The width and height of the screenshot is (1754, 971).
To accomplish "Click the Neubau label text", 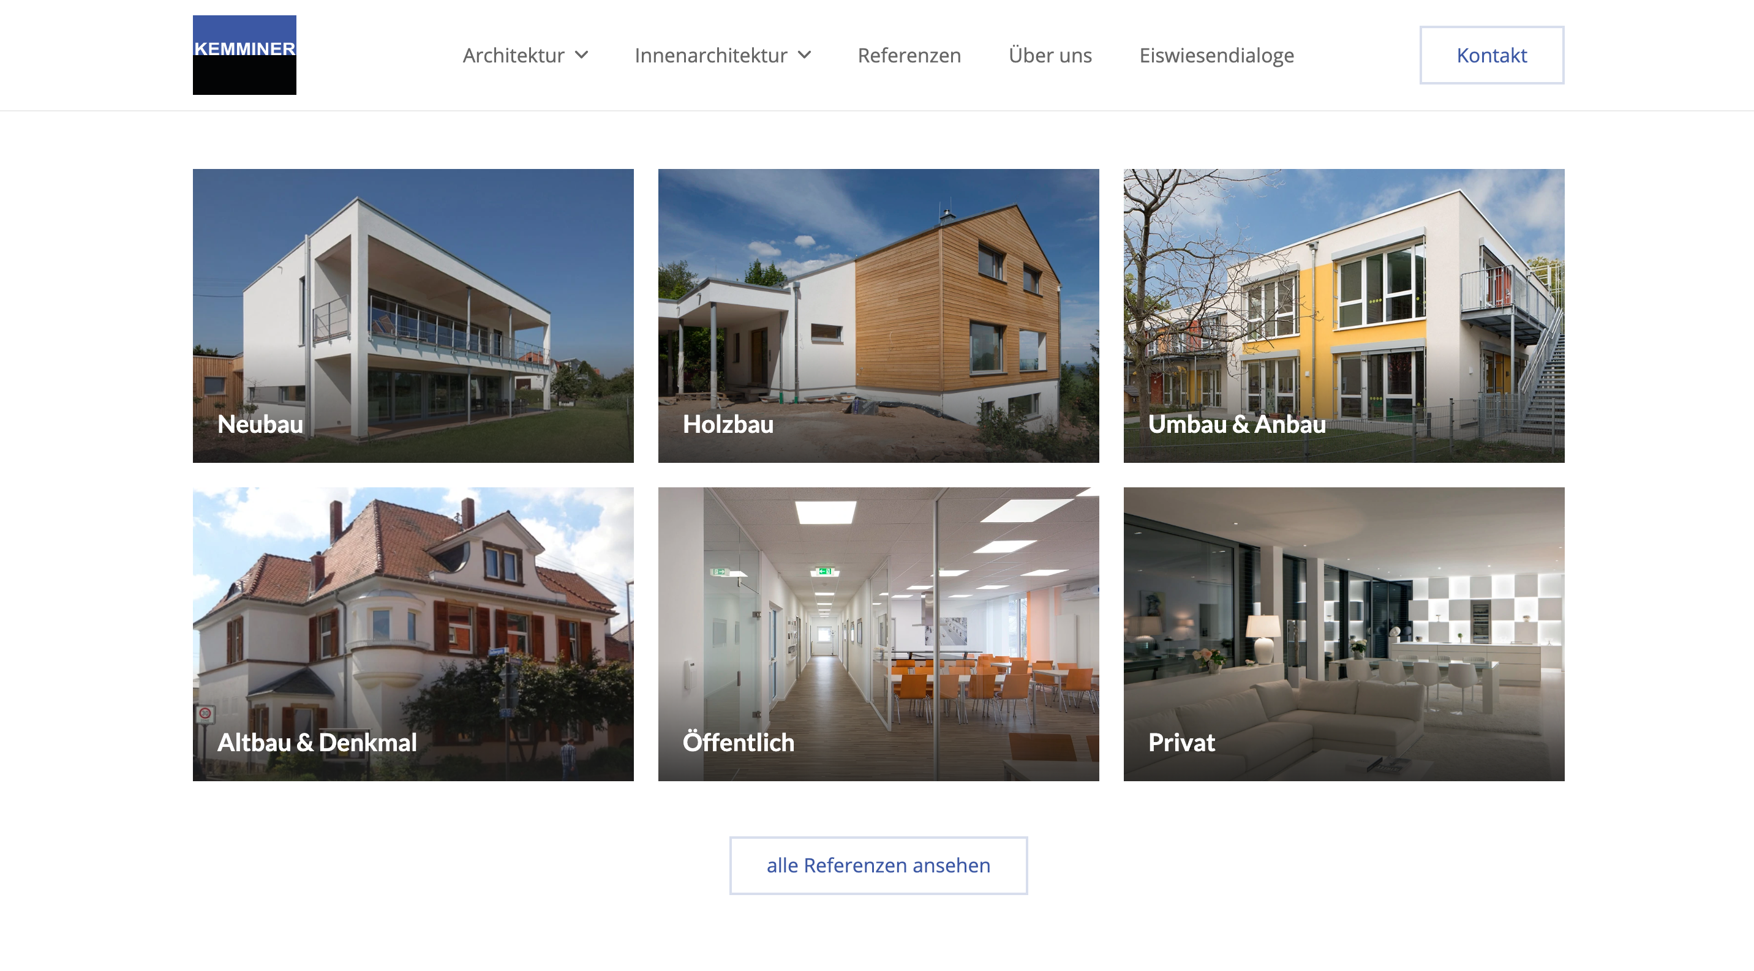I will point(260,424).
